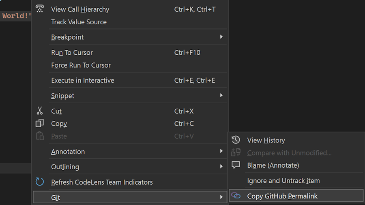Click the scissors Cut icon
Screen dimensions: 365x205
[40, 111]
